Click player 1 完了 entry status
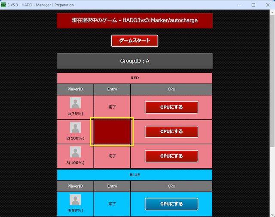This screenshot has height=217, width=275. click(x=112, y=107)
